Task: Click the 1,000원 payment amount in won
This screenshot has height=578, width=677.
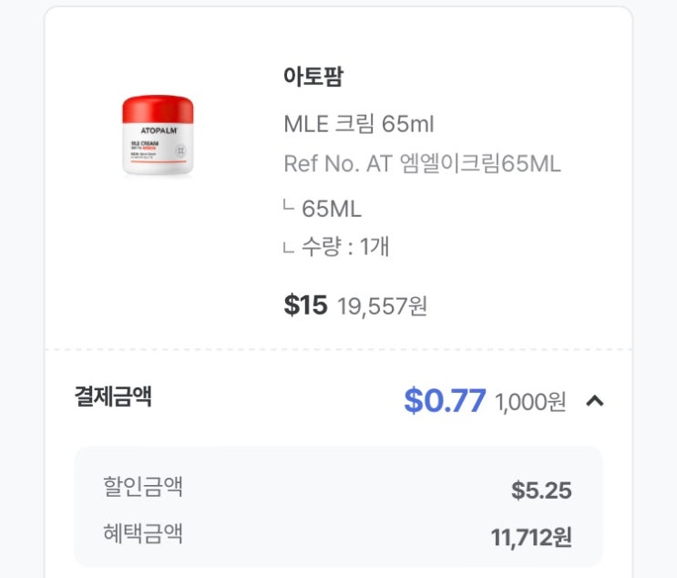Action: (530, 401)
